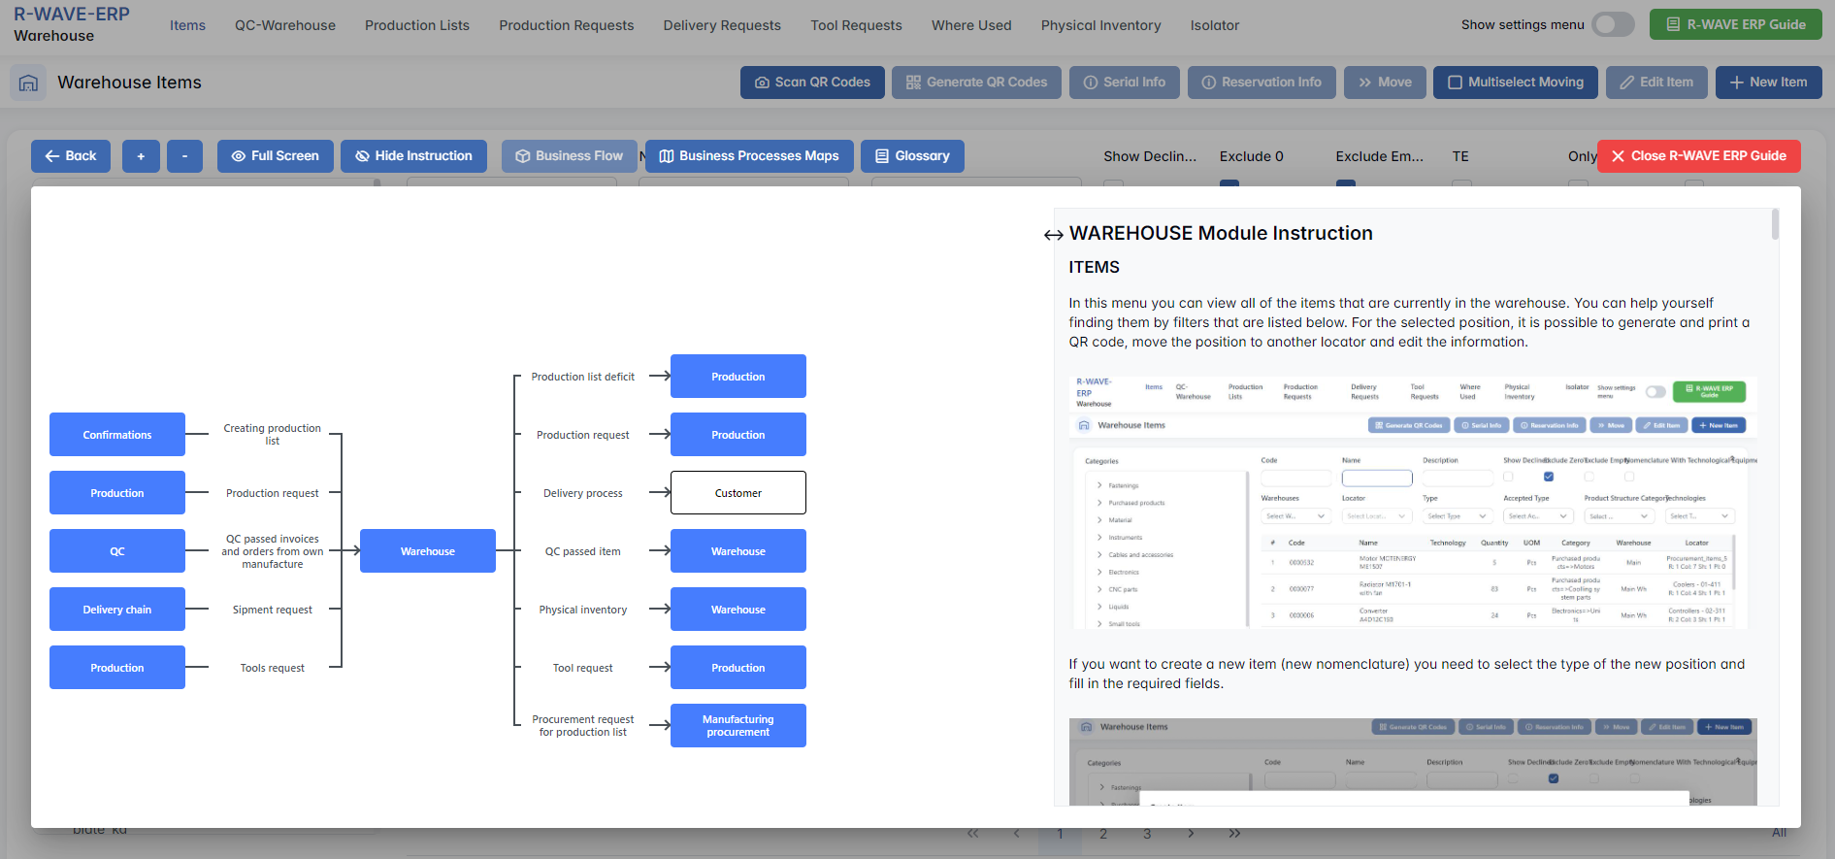Open Business Processes Maps
Viewport: 1835px width, 859px height.
coord(748,156)
